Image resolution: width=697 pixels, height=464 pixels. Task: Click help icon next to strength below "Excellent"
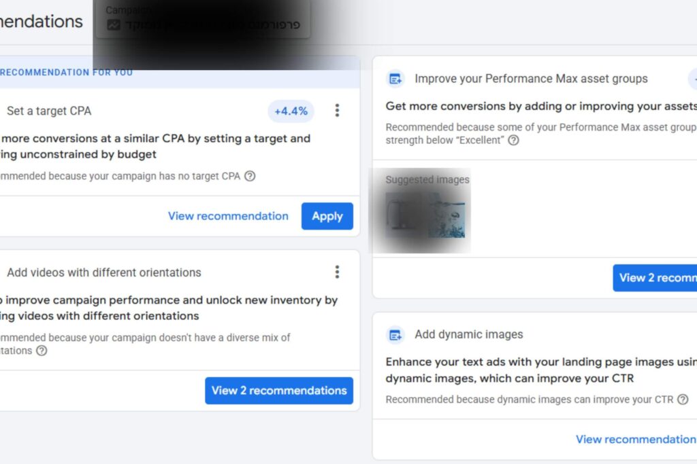513,140
